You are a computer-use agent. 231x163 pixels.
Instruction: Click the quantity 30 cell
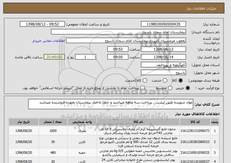click(x=53, y=142)
